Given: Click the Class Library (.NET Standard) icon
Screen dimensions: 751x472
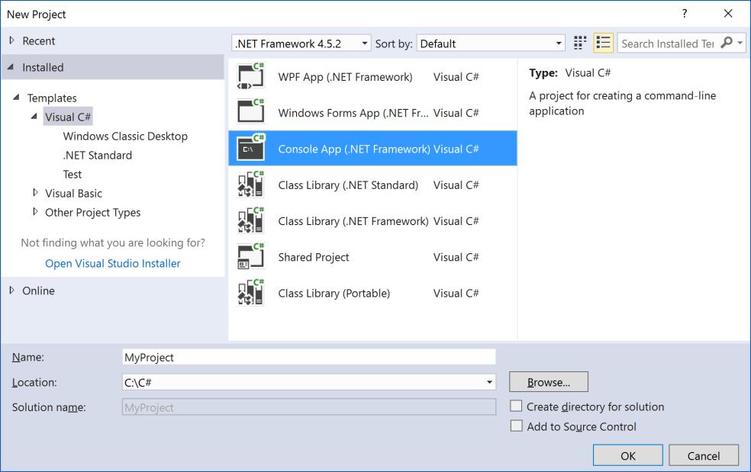Looking at the screenshot, I should [250, 185].
